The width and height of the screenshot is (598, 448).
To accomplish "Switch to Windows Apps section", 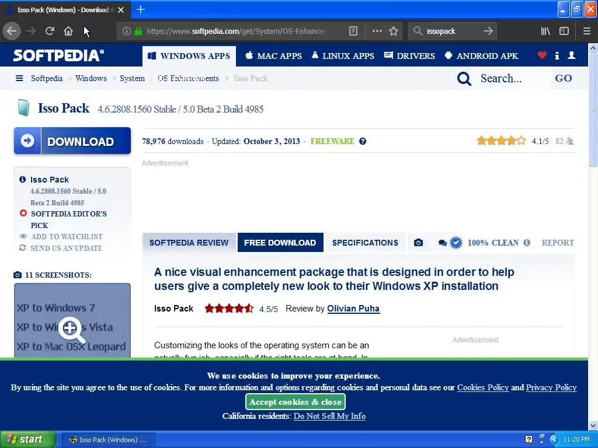I will (189, 56).
